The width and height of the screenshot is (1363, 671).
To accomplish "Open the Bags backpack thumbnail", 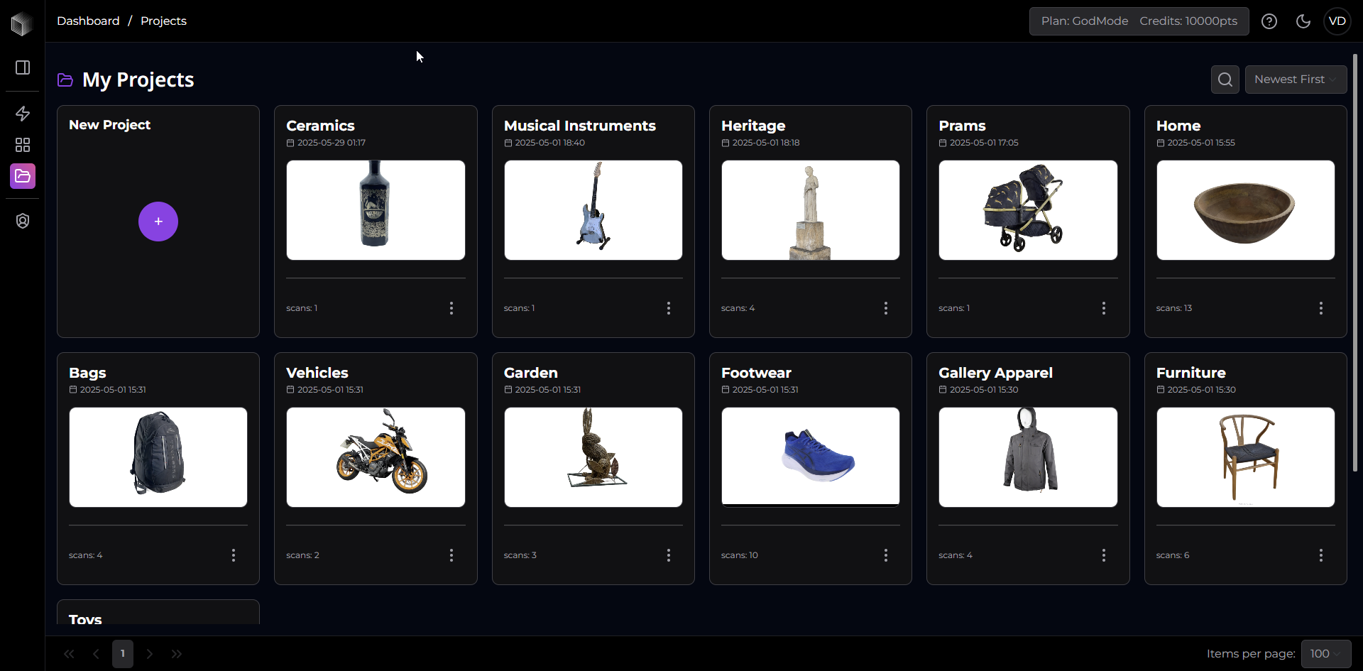I will [x=158, y=457].
